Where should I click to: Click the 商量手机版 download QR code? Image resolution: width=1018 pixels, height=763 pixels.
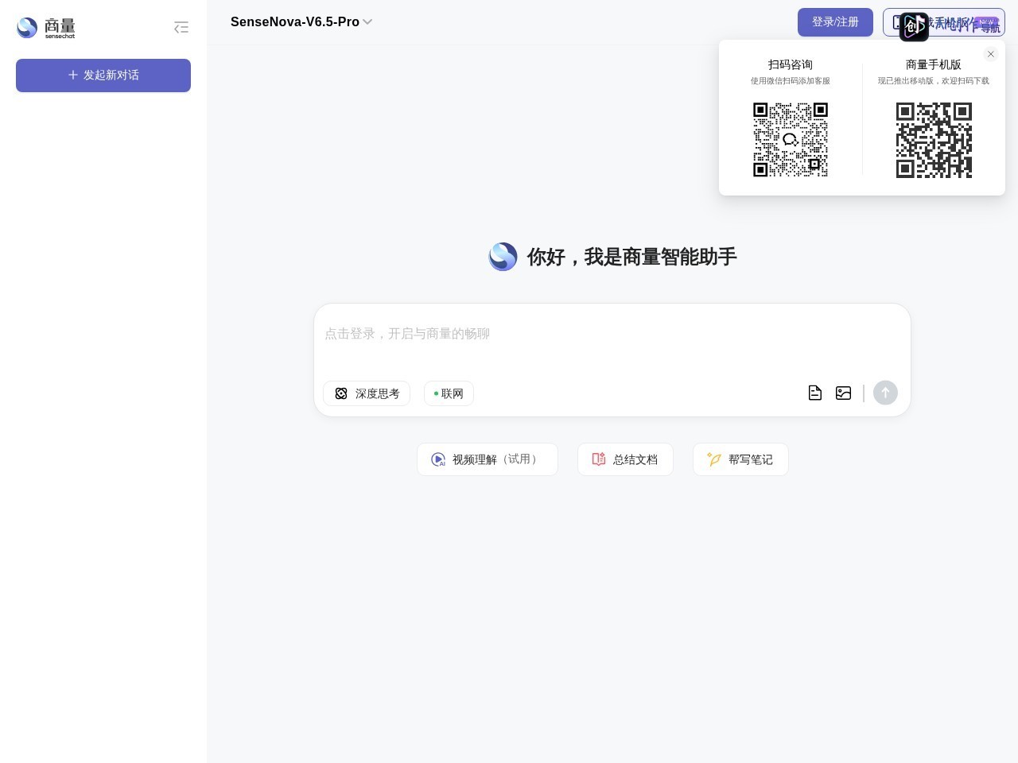click(x=934, y=140)
